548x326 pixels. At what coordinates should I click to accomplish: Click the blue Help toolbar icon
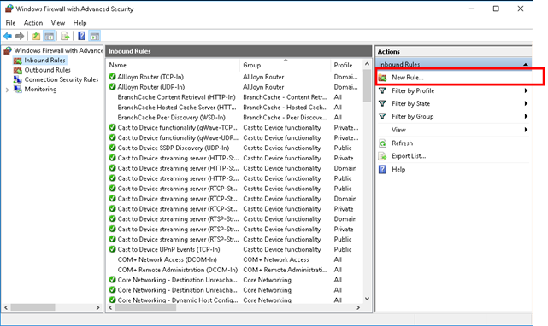(81, 36)
